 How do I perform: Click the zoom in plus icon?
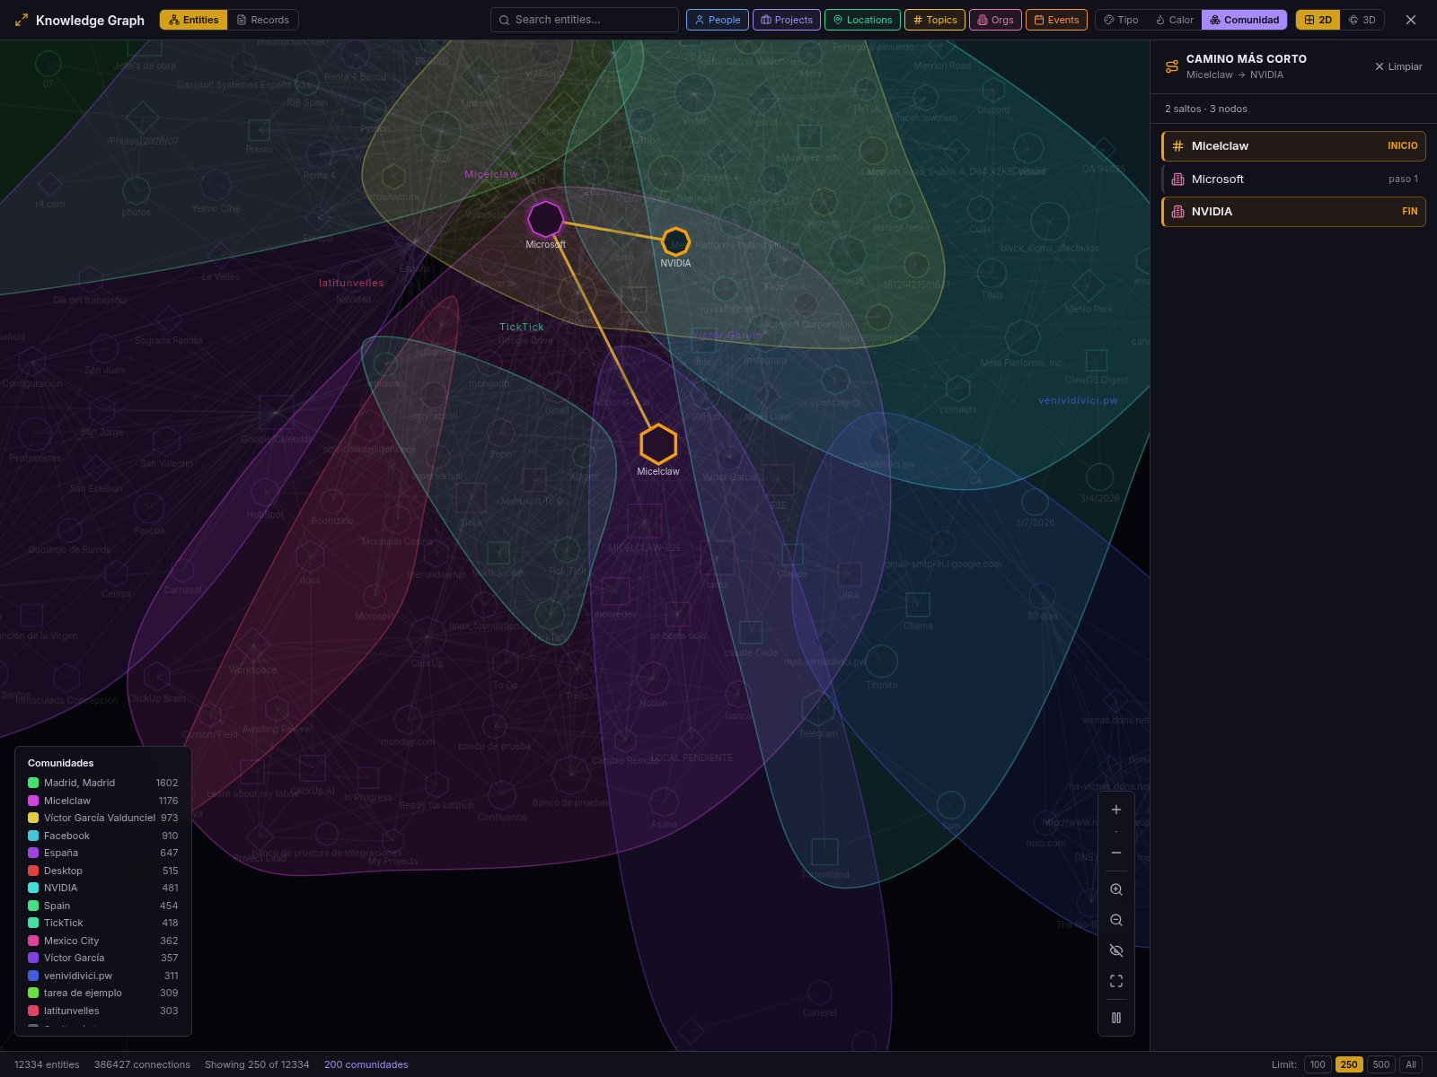point(1116,810)
